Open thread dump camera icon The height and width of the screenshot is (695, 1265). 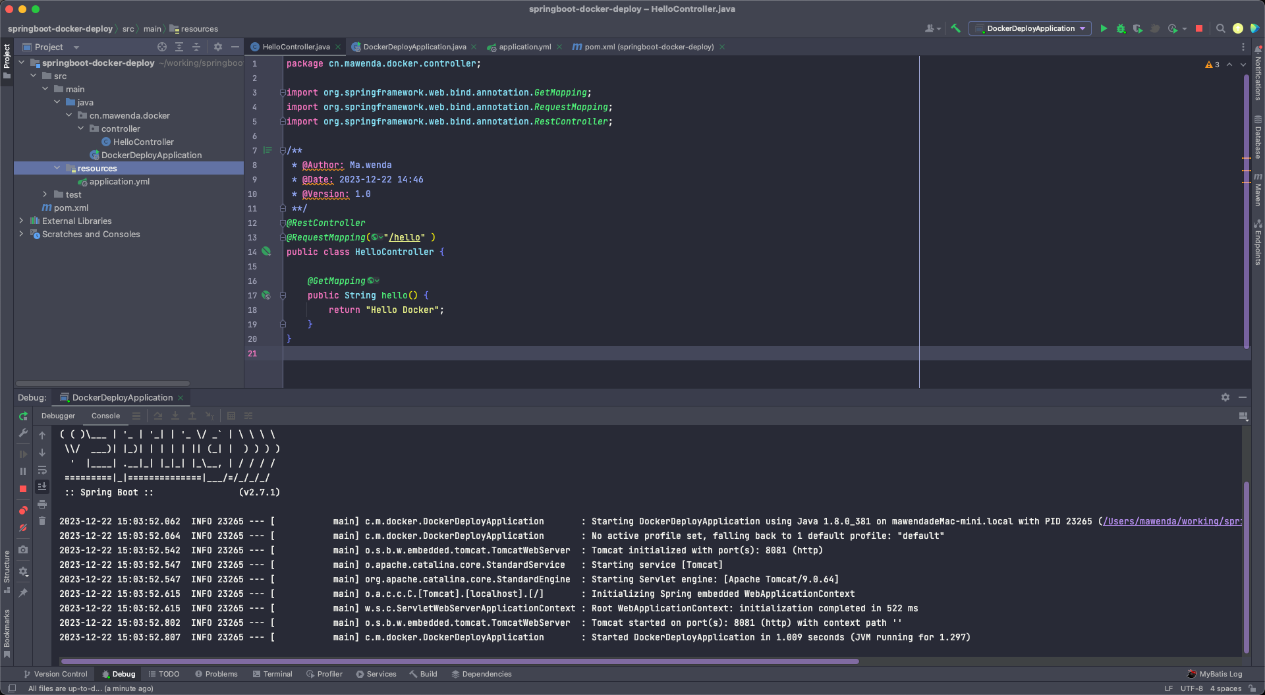point(23,549)
